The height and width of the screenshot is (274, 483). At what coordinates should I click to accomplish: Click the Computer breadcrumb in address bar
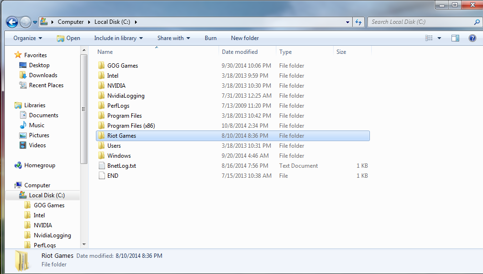pyautogui.click(x=71, y=22)
